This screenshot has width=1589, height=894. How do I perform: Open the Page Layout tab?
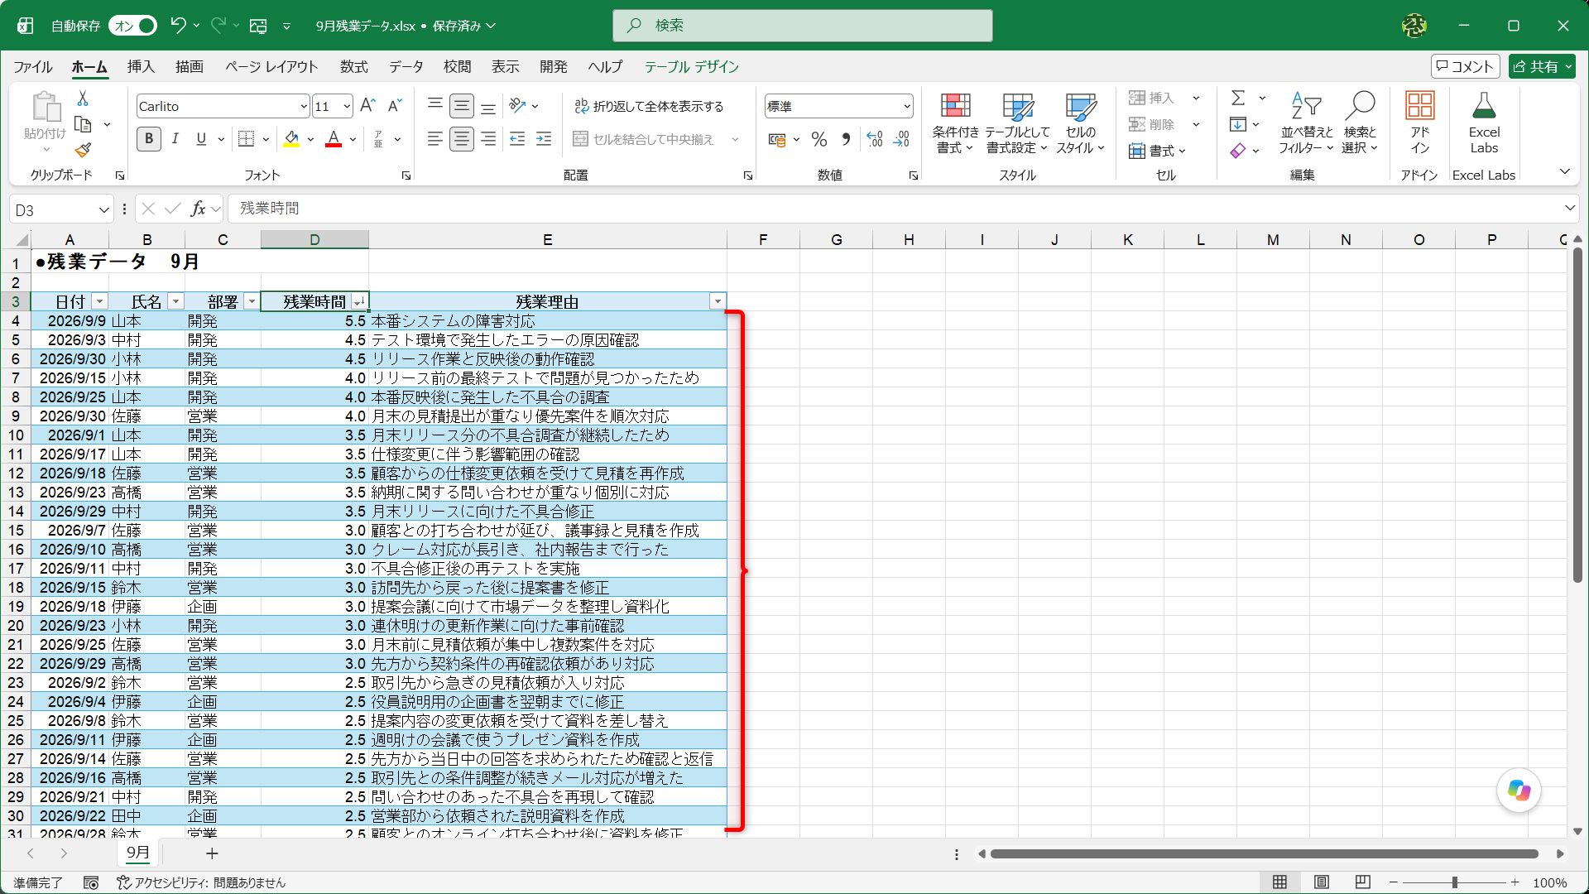point(271,67)
